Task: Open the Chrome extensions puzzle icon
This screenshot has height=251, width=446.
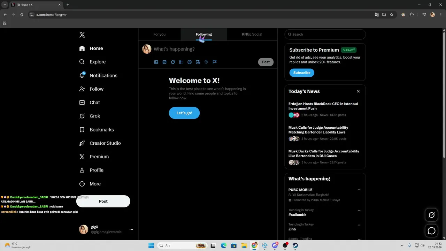Action: pos(412,15)
